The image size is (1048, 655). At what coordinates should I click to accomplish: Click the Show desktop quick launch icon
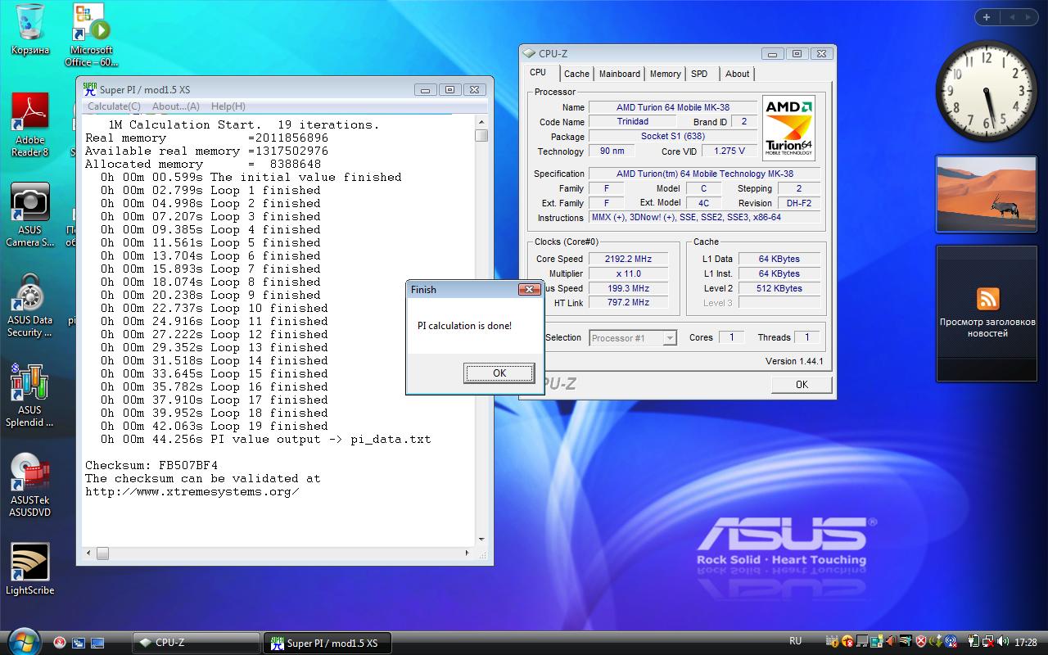[x=97, y=643]
